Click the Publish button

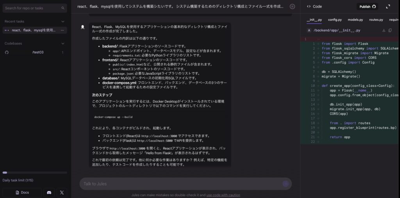click(x=367, y=7)
